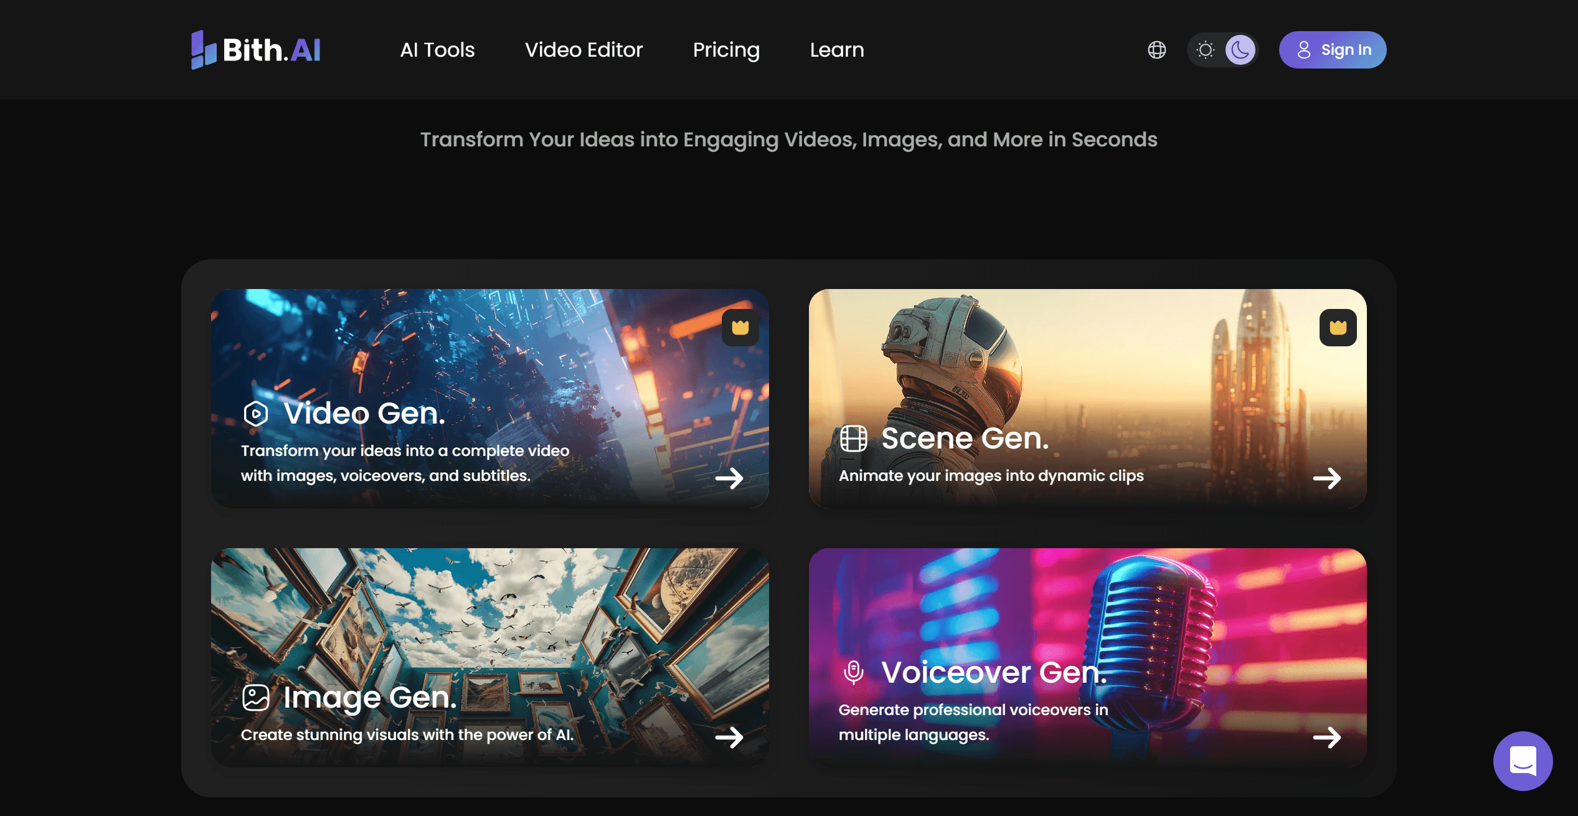Open the Video Gen. title link
1578x816 pixels.
364,413
